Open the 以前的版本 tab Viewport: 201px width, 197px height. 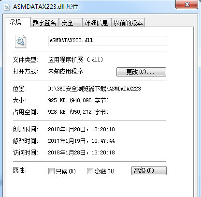[128, 23]
